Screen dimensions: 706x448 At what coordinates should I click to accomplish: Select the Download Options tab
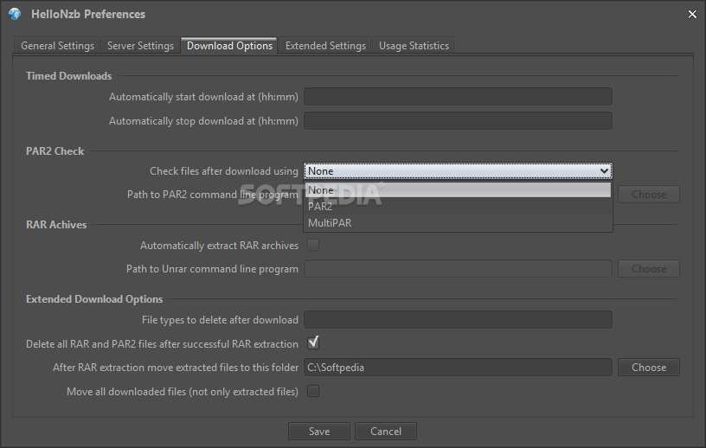click(x=229, y=46)
